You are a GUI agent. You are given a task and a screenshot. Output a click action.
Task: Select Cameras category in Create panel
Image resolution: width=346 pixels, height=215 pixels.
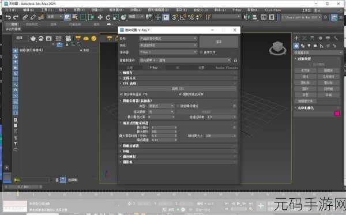(x=315, y=46)
